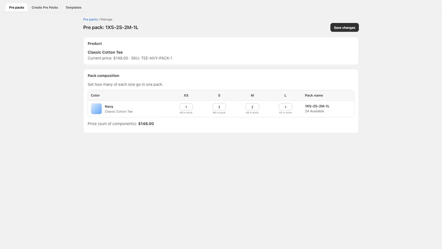Click the Classic Cotton Tee product title
Screen dimensions: 442x249
click(105, 52)
